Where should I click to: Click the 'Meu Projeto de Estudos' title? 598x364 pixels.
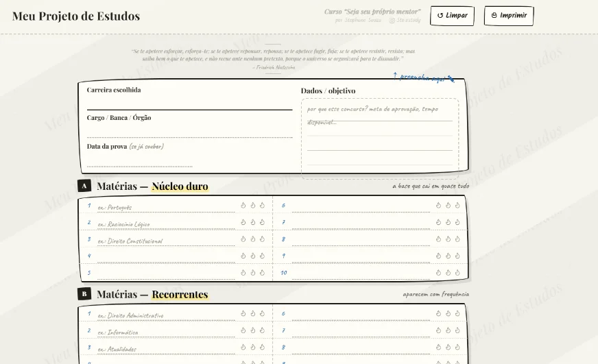click(76, 16)
